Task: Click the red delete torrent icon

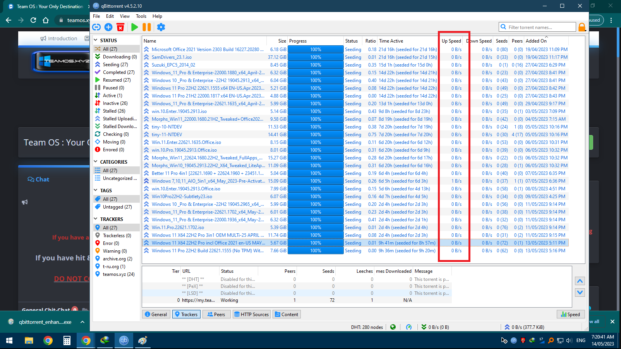Action: tap(120, 27)
